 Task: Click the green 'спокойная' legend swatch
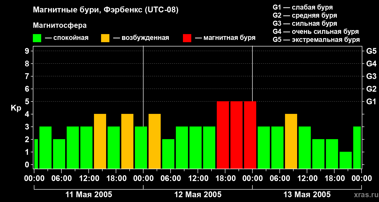(37, 38)
